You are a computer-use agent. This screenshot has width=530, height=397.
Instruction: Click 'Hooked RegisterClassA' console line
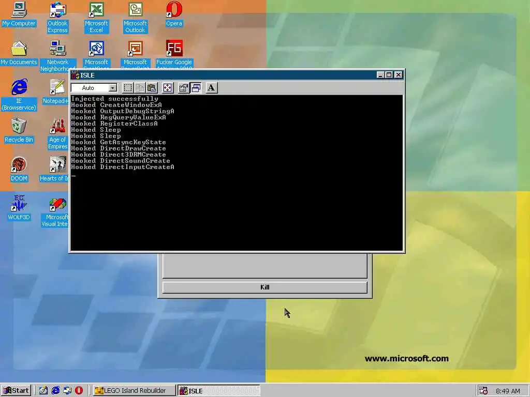114,124
